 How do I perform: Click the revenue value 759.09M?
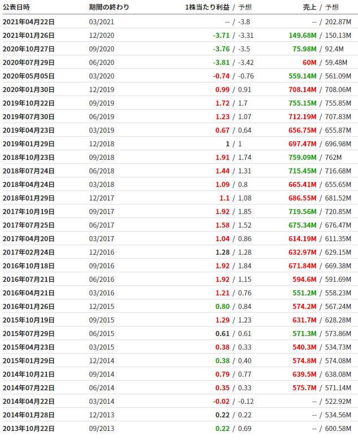tap(303, 158)
